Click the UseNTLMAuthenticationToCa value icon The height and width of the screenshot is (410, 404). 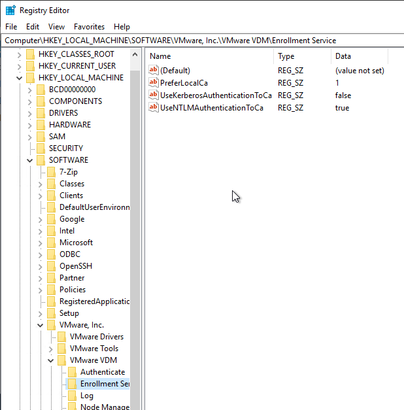(154, 107)
